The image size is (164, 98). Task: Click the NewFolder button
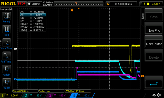pos(154,44)
